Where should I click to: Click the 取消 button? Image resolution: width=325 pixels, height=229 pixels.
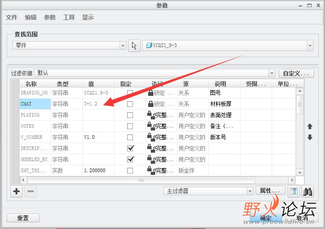(302, 218)
